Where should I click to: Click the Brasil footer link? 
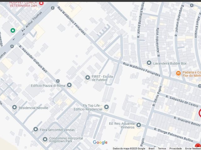(151, 148)
